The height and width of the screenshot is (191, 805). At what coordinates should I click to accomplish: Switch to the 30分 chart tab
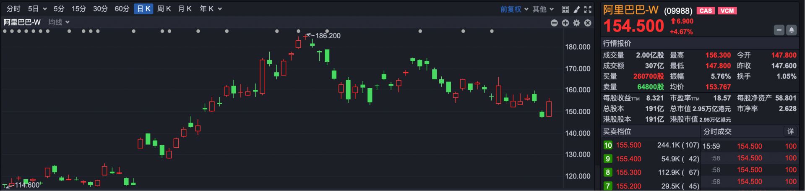pyautogui.click(x=100, y=9)
